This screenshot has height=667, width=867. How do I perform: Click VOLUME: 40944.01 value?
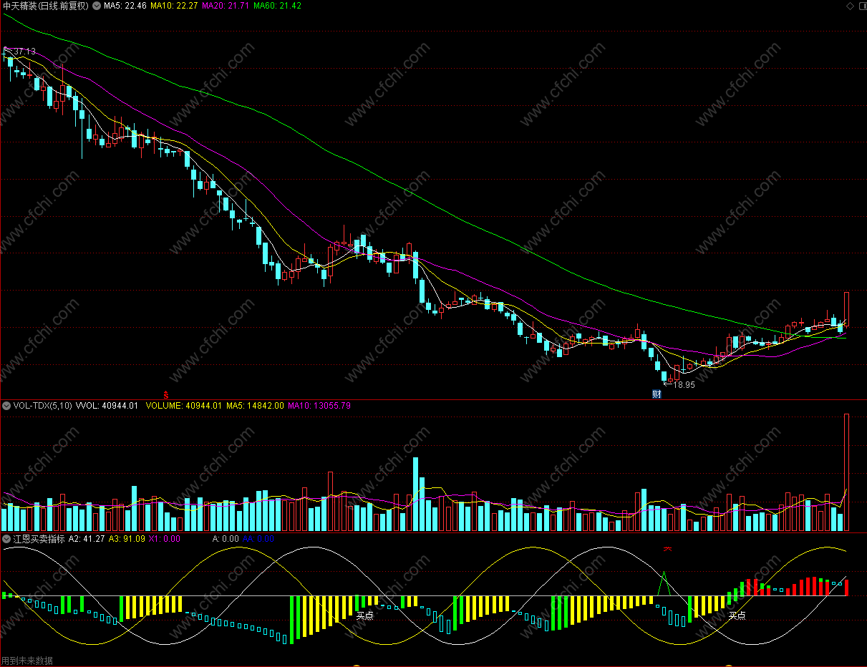point(184,406)
